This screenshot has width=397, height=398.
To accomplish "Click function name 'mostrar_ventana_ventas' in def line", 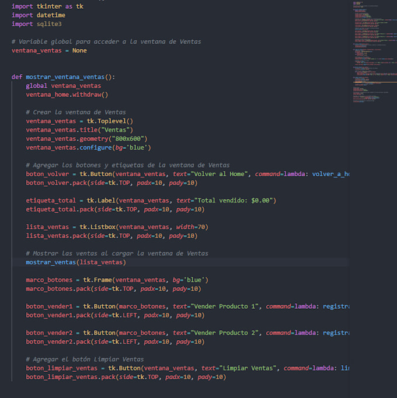I will tap(65, 77).
